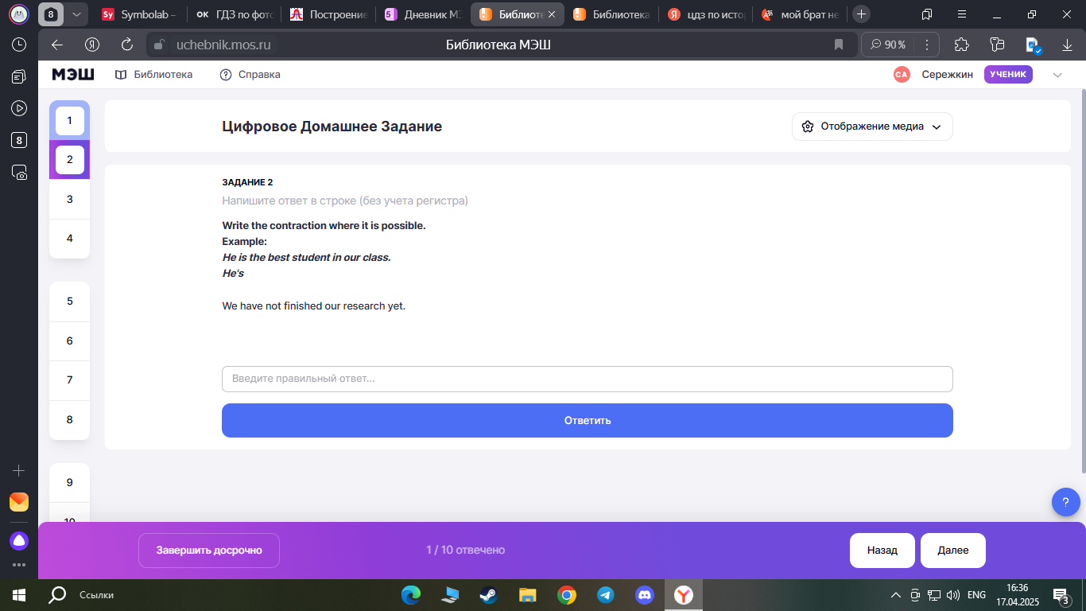Image resolution: width=1086 pixels, height=611 pixels.
Task: Open Telegram from the taskbar
Action: point(605,594)
